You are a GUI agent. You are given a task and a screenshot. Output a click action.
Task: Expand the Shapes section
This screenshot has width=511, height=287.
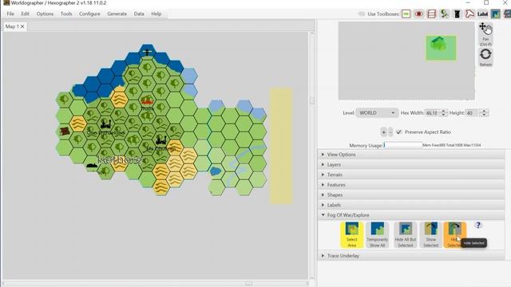click(x=411, y=195)
